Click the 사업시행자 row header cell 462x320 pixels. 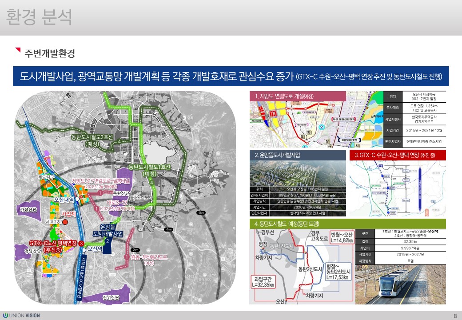(393, 120)
